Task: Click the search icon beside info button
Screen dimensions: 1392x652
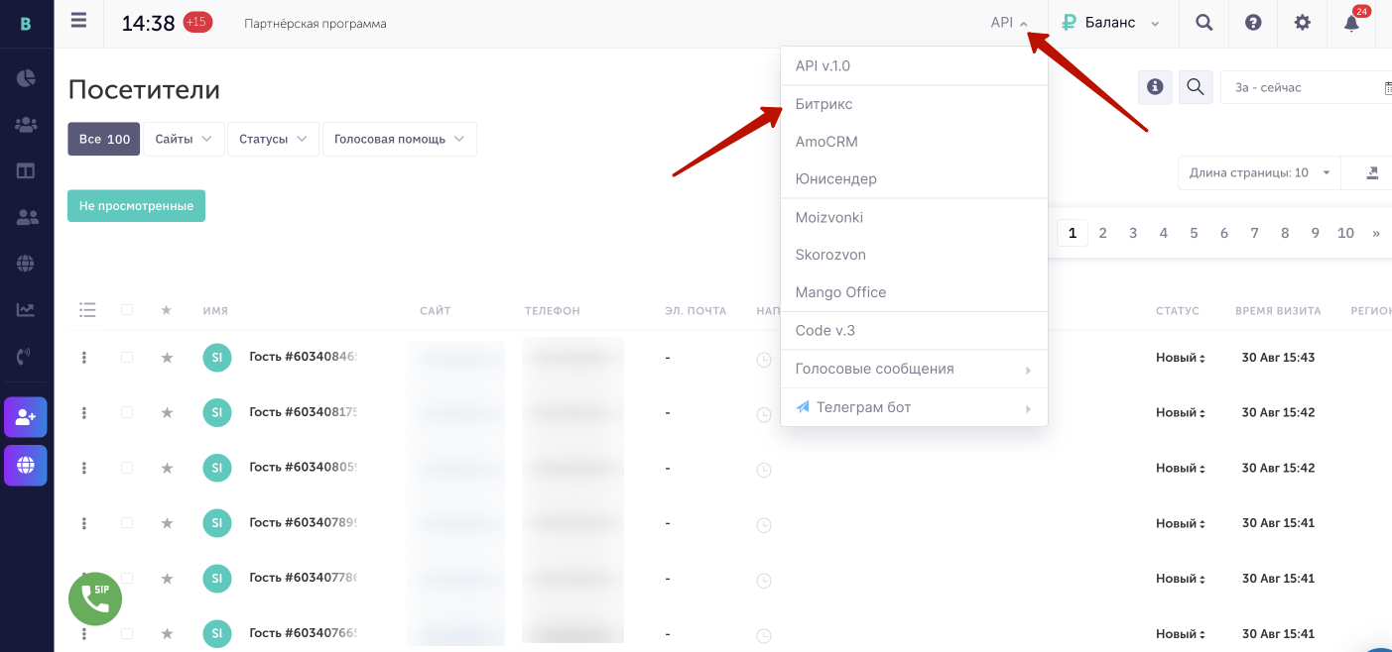Action: (x=1196, y=87)
